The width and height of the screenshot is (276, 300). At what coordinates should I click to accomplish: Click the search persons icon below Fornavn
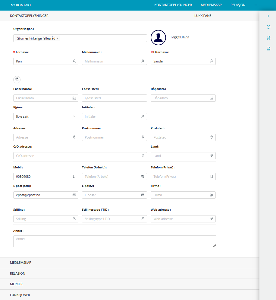pos(17,79)
